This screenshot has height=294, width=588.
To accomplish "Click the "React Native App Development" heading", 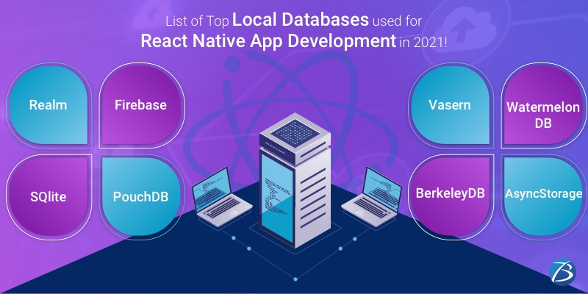I will [x=268, y=42].
